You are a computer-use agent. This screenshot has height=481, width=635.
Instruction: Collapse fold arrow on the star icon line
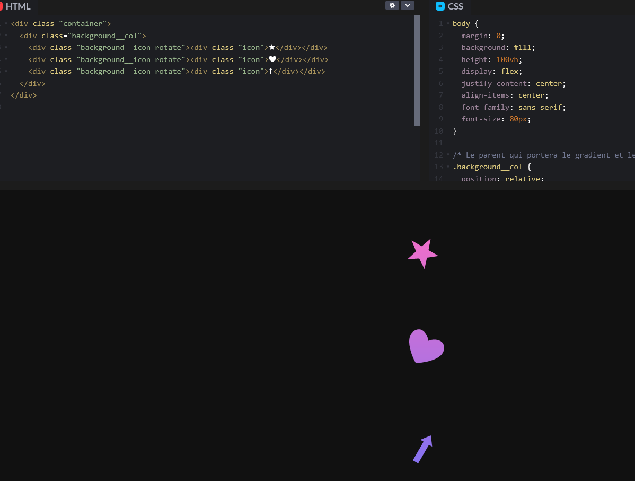pos(6,47)
